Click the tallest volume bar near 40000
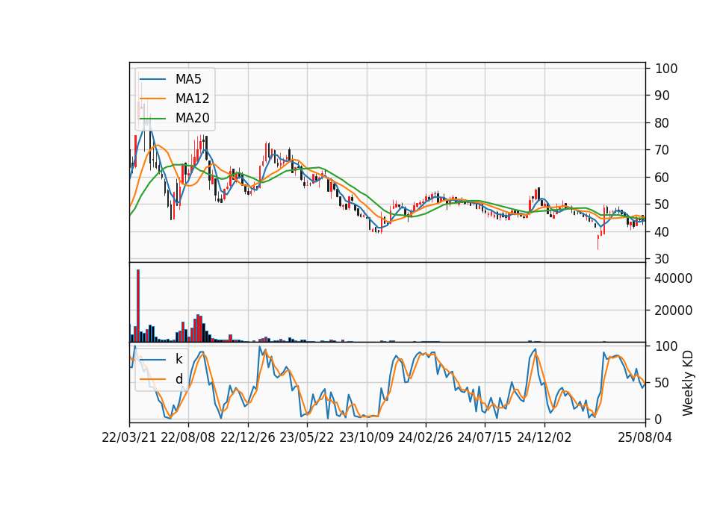 coord(138,306)
